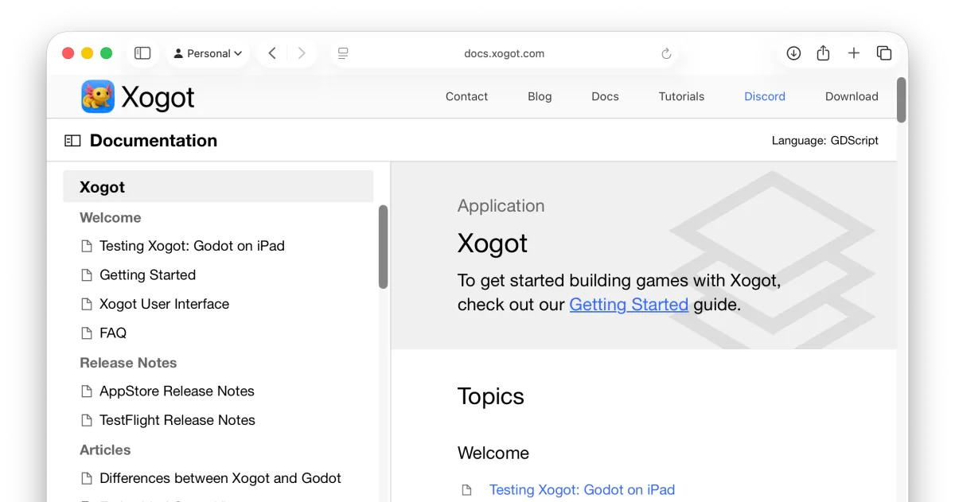Open the Discord link
This screenshot has height=502, width=955.
tap(764, 95)
